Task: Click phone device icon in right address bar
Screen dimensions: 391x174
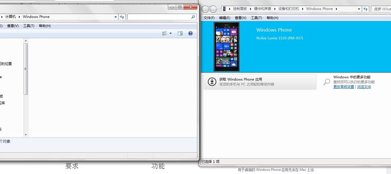Action: coord(224,9)
